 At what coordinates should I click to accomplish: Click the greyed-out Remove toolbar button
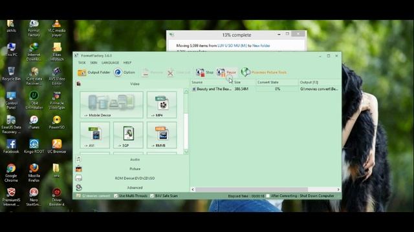(153, 72)
